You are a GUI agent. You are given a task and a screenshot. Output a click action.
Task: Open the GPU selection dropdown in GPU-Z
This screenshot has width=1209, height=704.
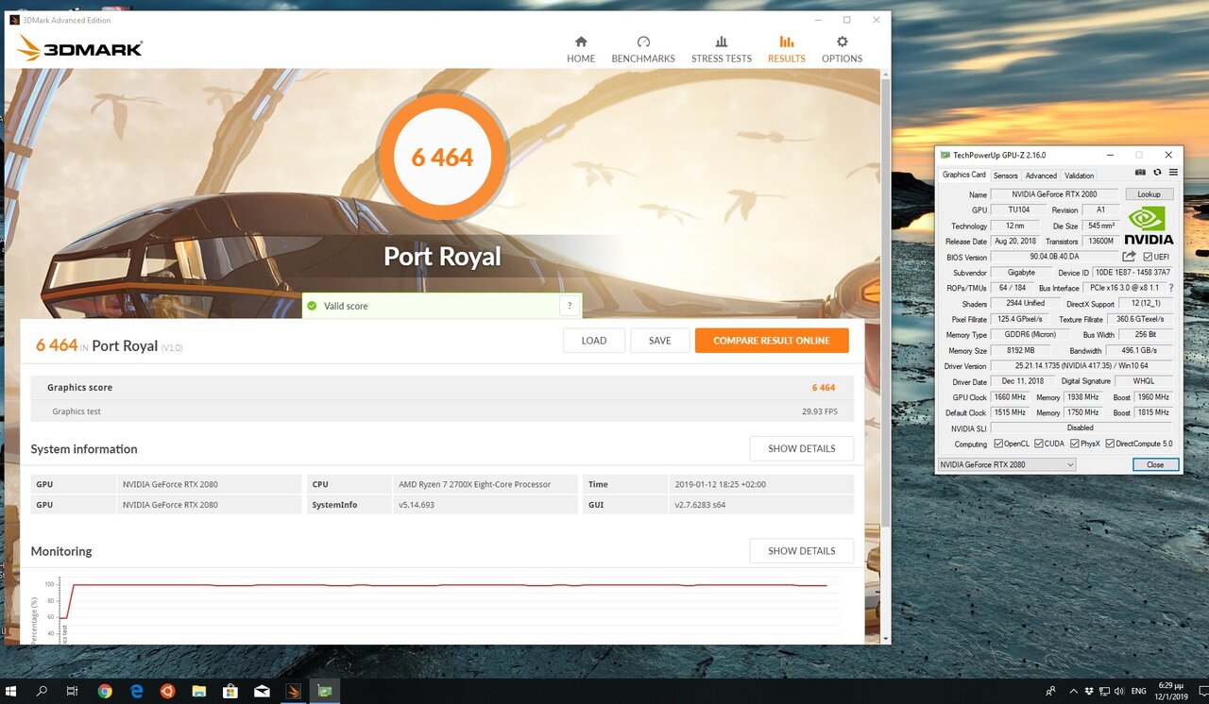point(1006,464)
